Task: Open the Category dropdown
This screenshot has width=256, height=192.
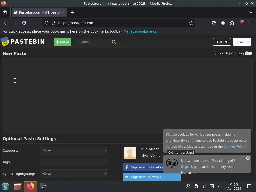Action: tap(74, 150)
